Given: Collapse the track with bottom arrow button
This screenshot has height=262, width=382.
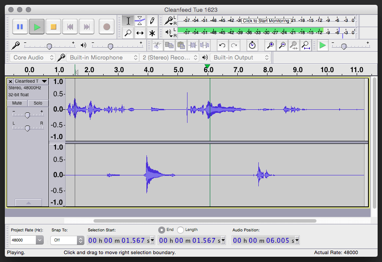Looking at the screenshot, I should click(28, 203).
